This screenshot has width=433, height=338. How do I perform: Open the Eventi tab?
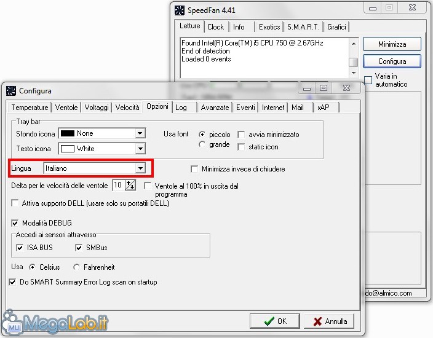pyautogui.click(x=245, y=108)
